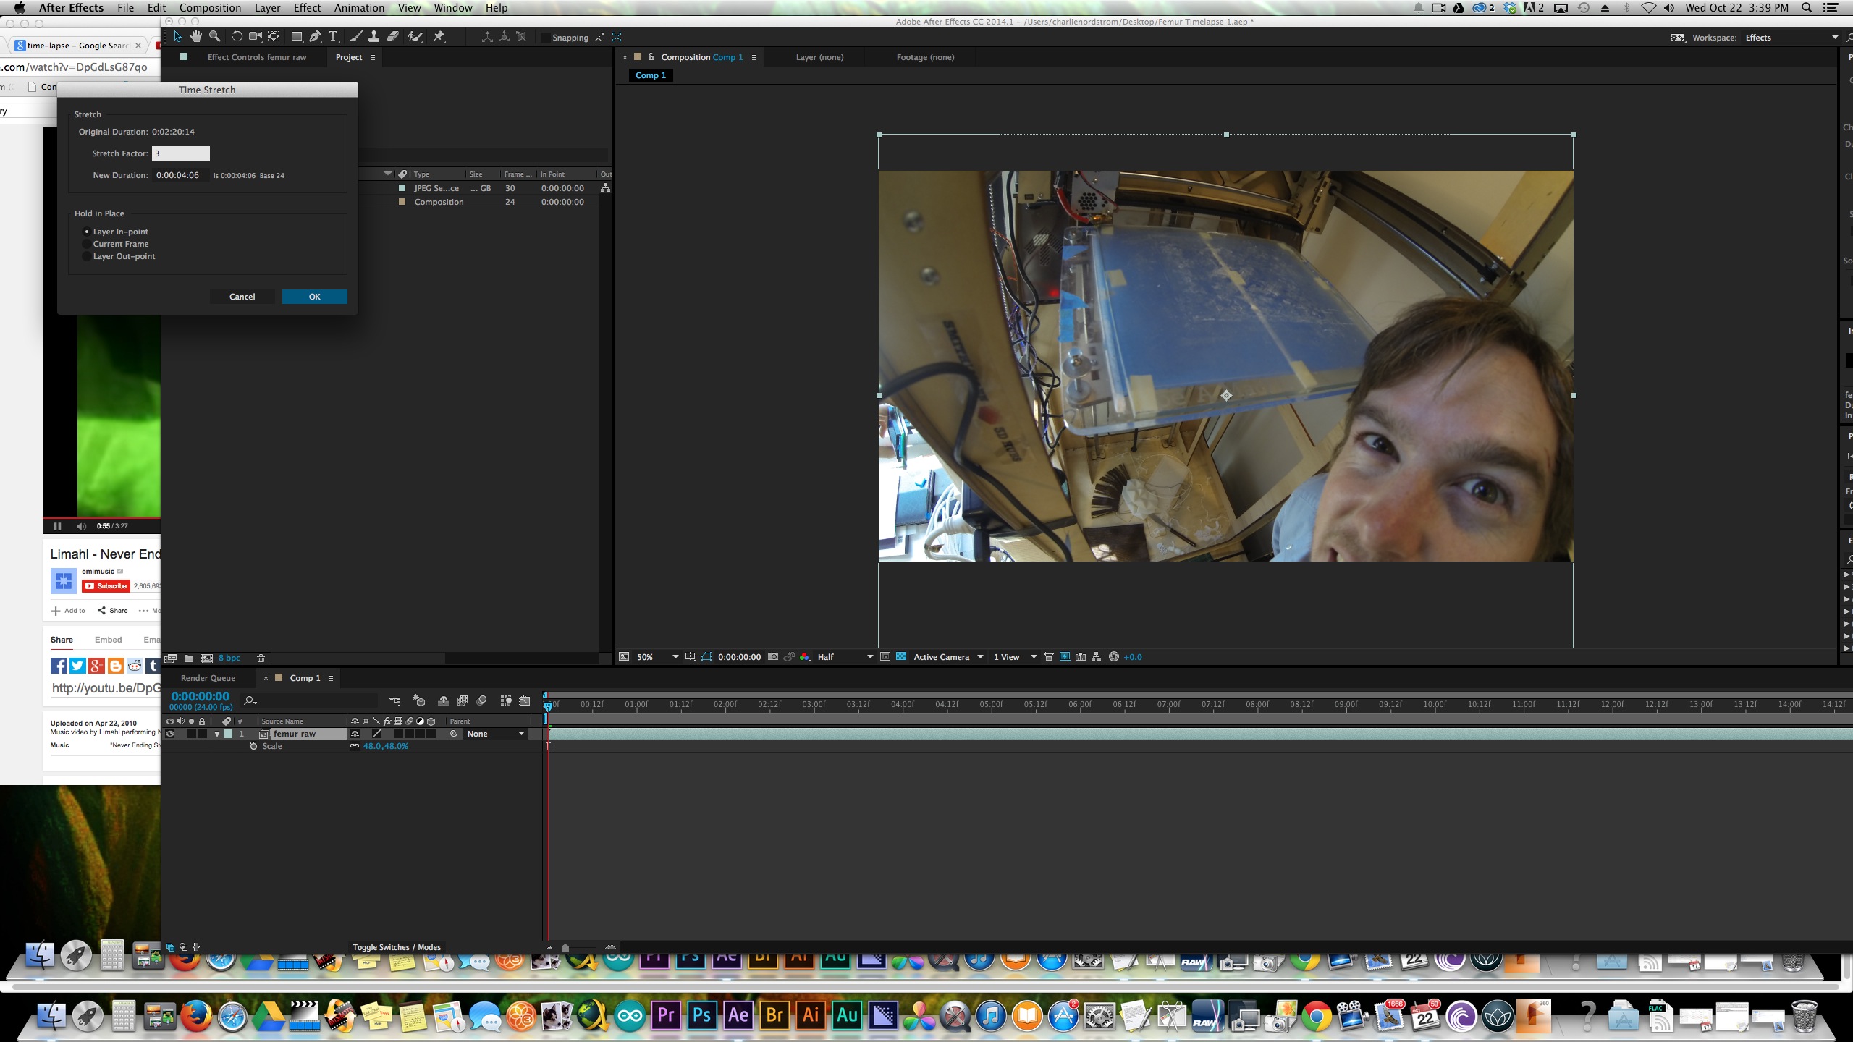
Task: Select Layer Out-point radio button
Action: click(87, 256)
